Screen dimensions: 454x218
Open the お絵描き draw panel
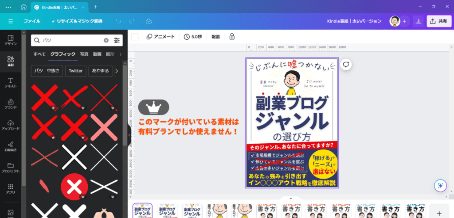click(x=11, y=146)
